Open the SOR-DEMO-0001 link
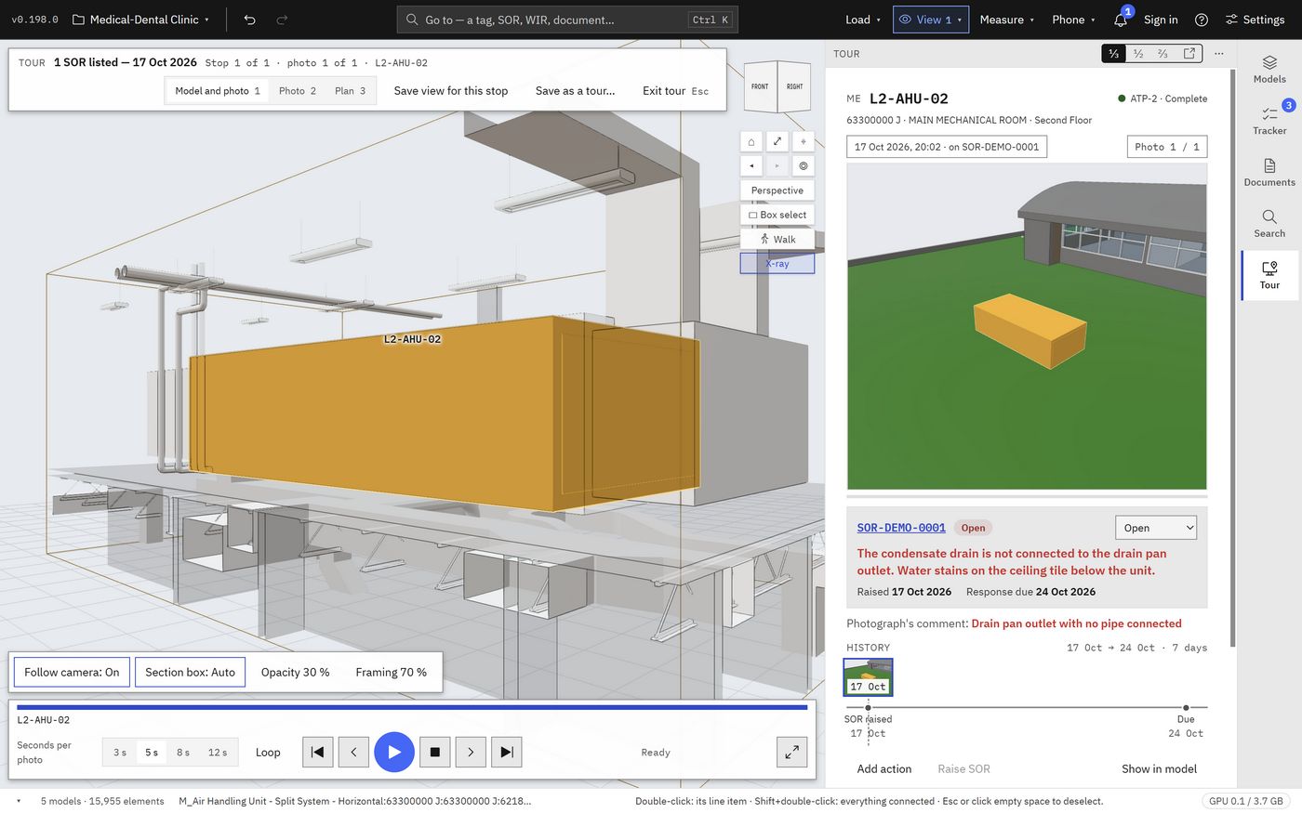 [901, 528]
